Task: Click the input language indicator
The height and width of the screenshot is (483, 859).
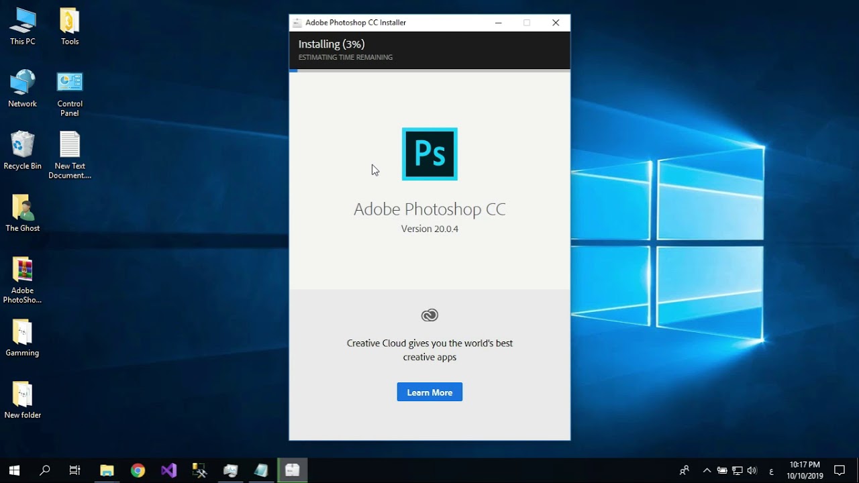Action: click(771, 471)
